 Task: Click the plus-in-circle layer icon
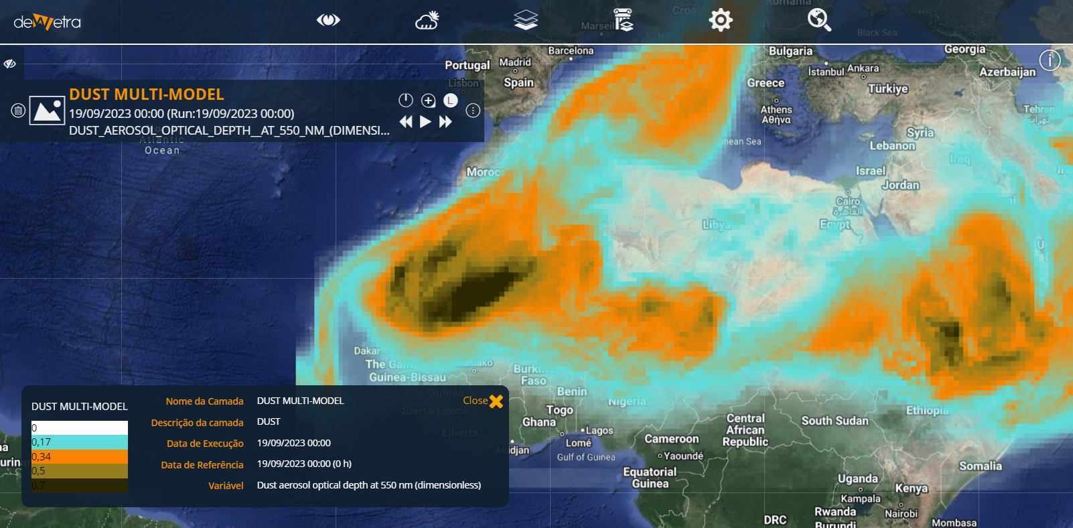(428, 101)
